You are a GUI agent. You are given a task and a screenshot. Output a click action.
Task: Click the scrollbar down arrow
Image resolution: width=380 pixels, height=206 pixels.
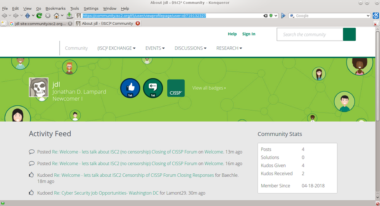point(378,198)
